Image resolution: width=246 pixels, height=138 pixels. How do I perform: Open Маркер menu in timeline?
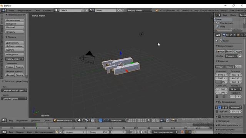click(x=20, y=132)
